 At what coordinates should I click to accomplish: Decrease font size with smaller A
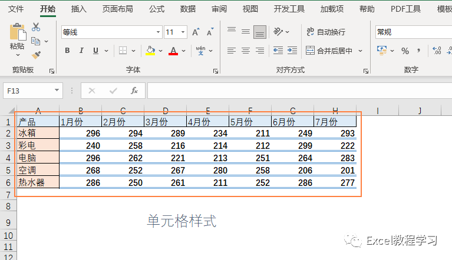[210, 32]
